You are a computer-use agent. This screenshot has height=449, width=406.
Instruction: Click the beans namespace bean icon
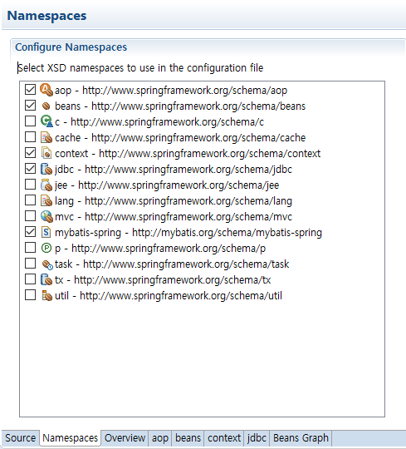[x=46, y=106]
